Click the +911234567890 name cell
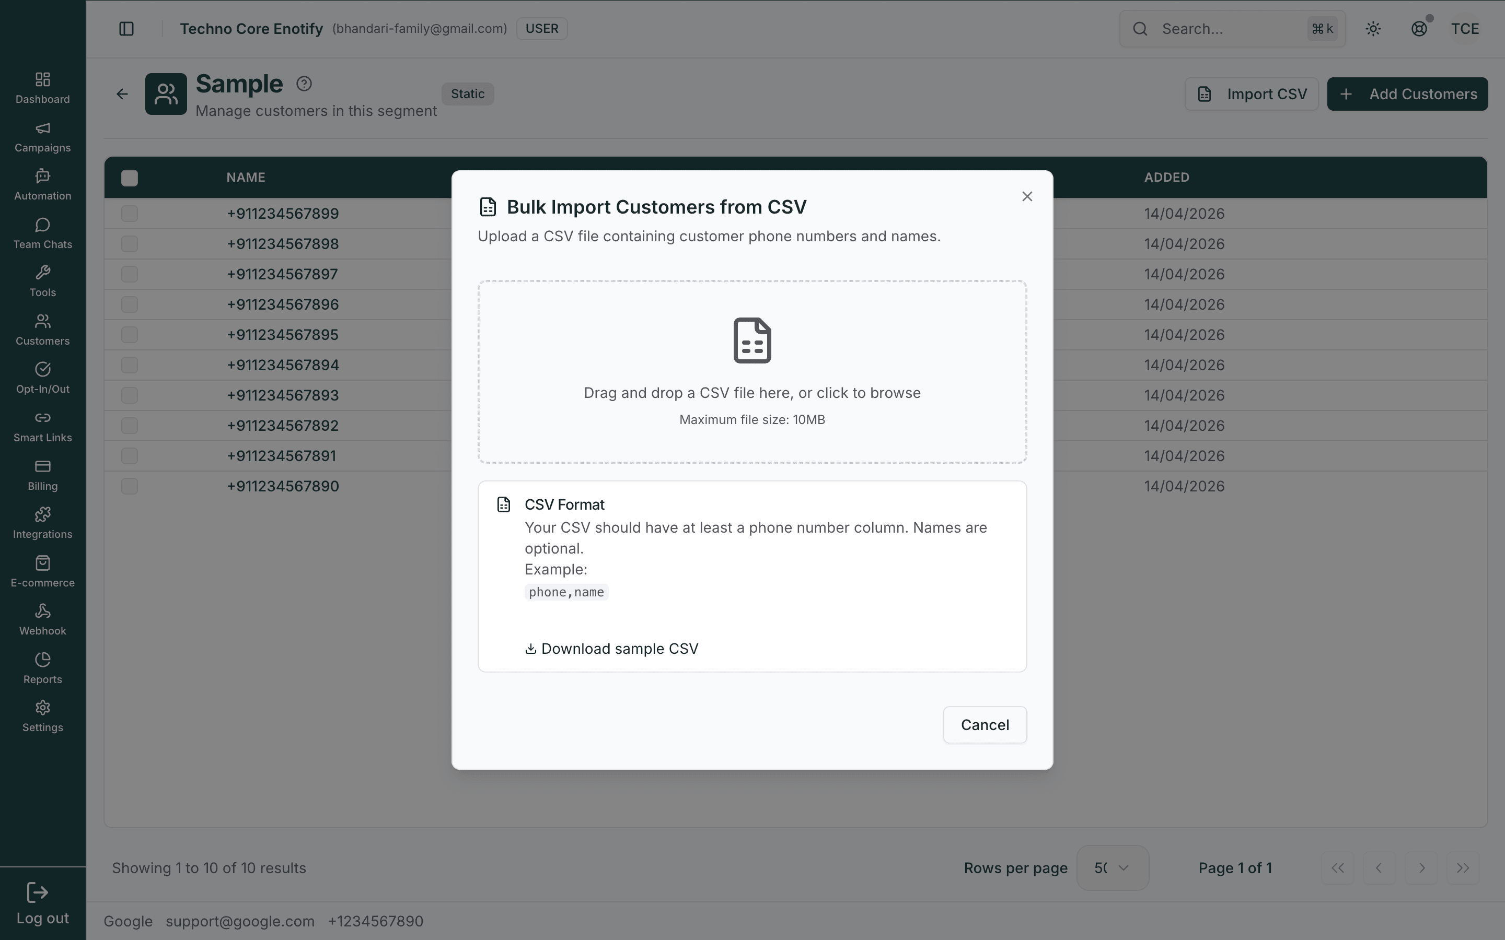Screen dimensions: 1505x940 (x=283, y=486)
